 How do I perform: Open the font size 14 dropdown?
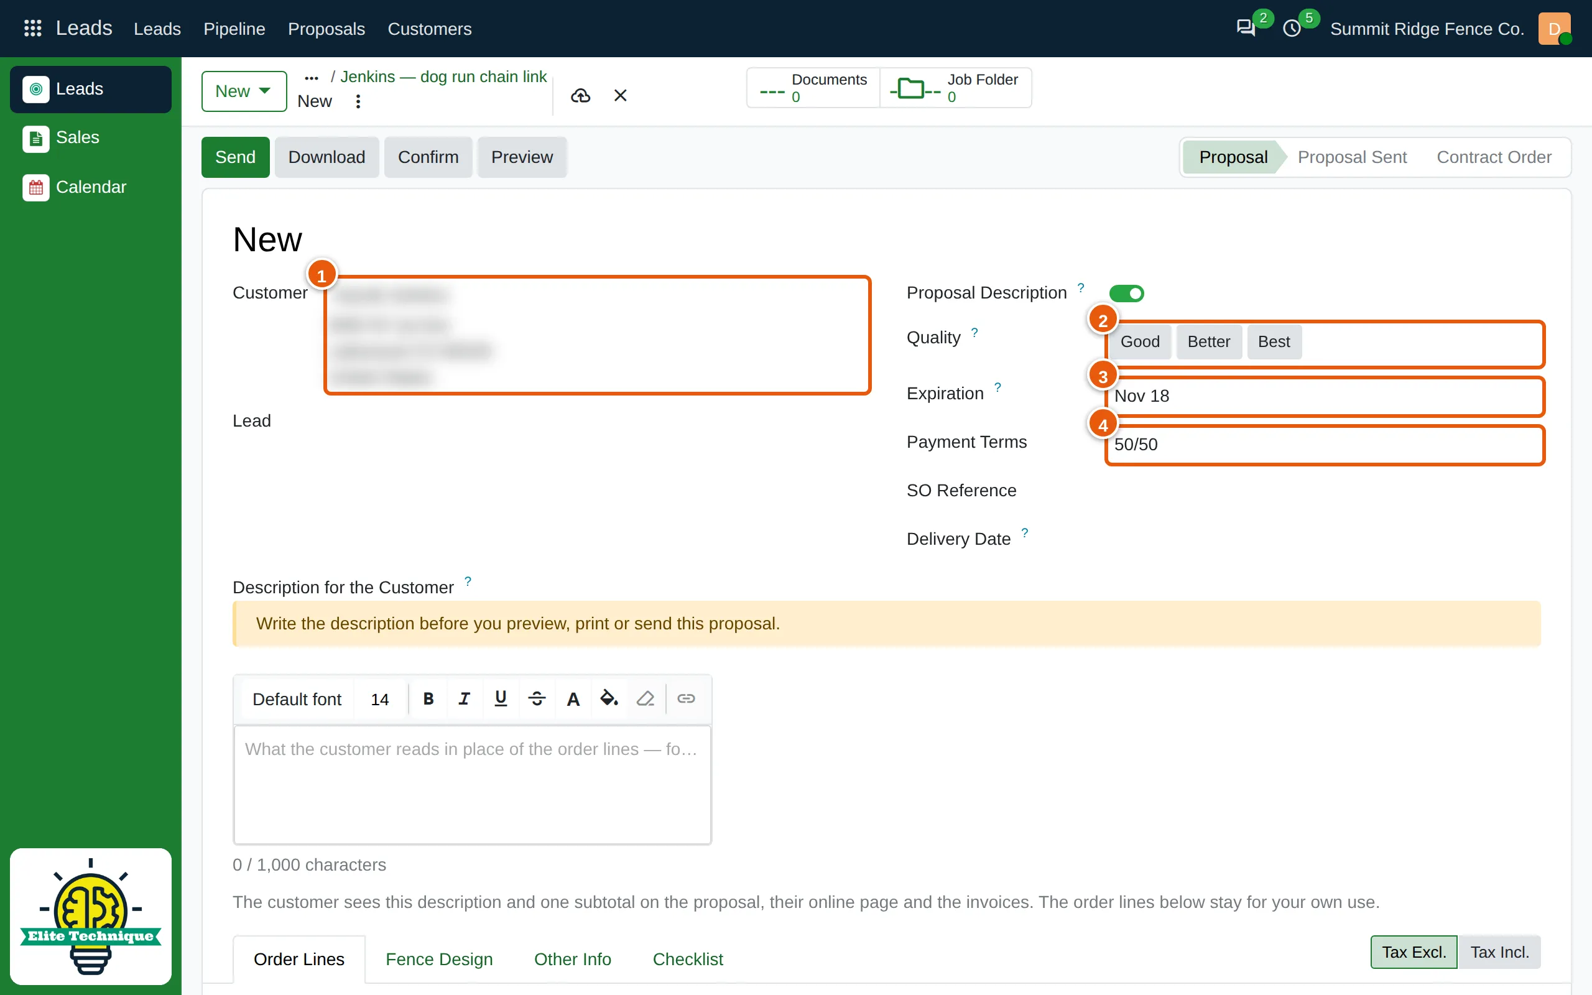379,699
